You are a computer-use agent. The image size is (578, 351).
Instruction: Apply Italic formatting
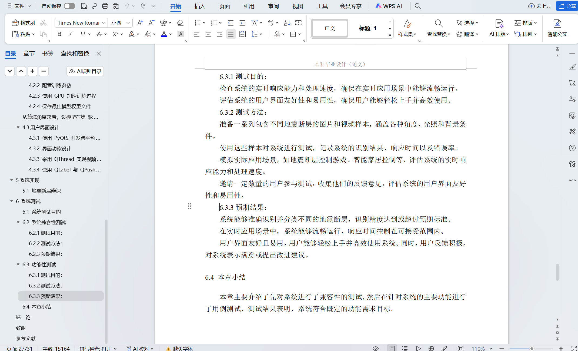click(x=71, y=34)
